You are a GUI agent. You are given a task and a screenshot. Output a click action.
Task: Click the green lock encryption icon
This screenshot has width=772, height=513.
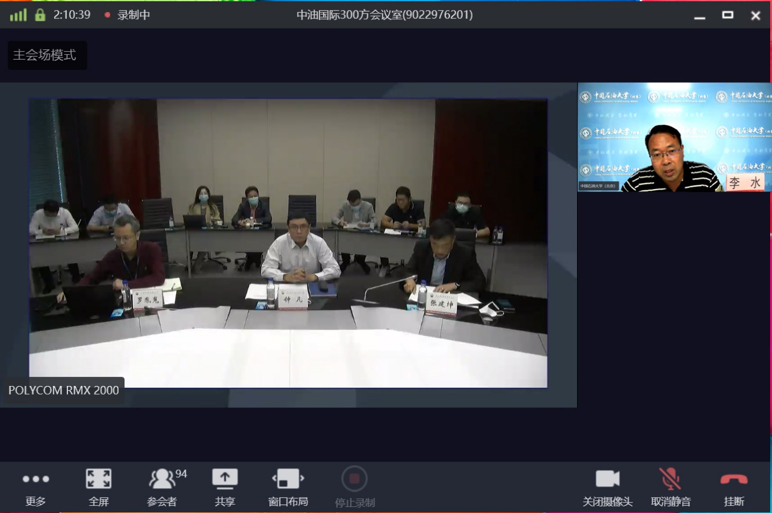click(x=40, y=15)
